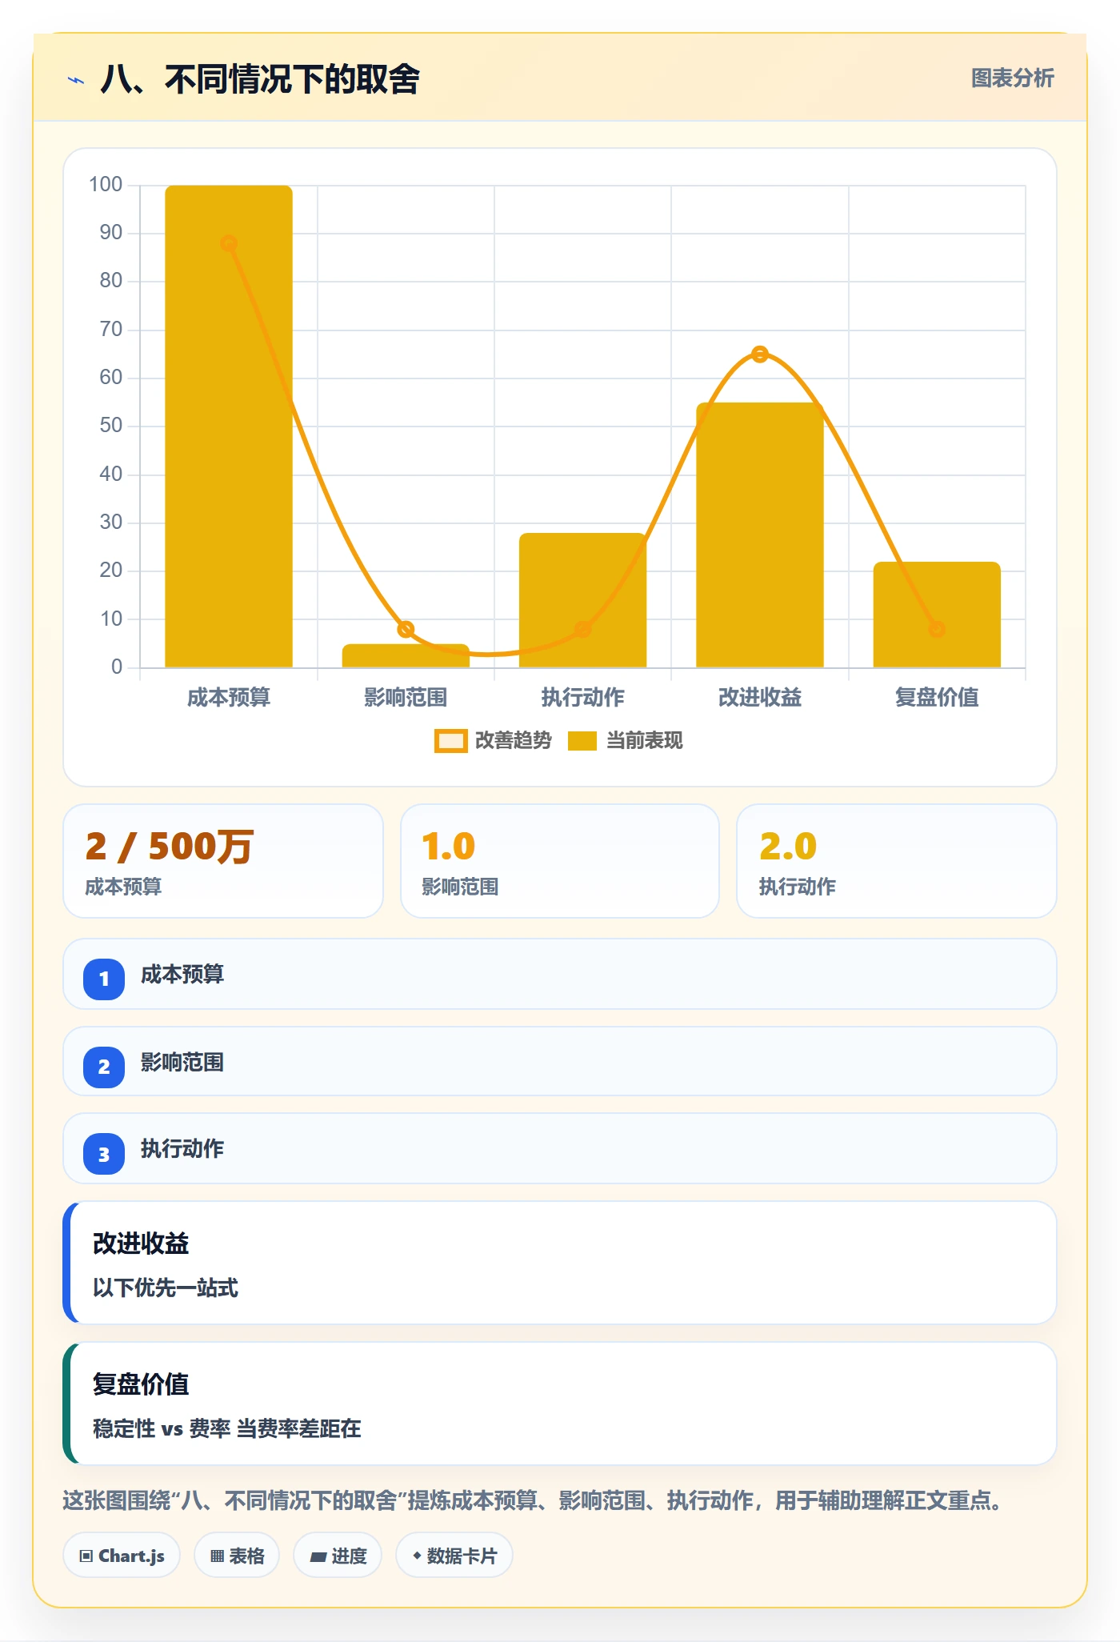The height and width of the screenshot is (1642, 1120).
Task: Click the trend line point above 影响范围 bar
Action: coord(406,629)
